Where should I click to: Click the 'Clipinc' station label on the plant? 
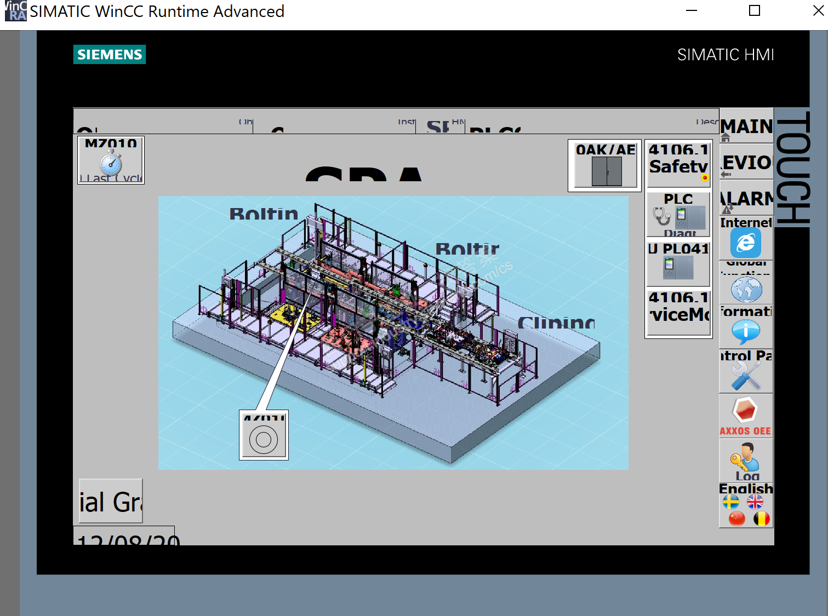[556, 322]
